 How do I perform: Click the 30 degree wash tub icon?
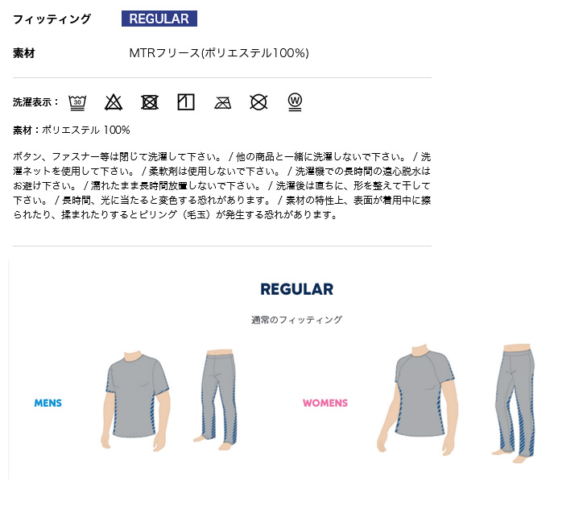(77, 102)
